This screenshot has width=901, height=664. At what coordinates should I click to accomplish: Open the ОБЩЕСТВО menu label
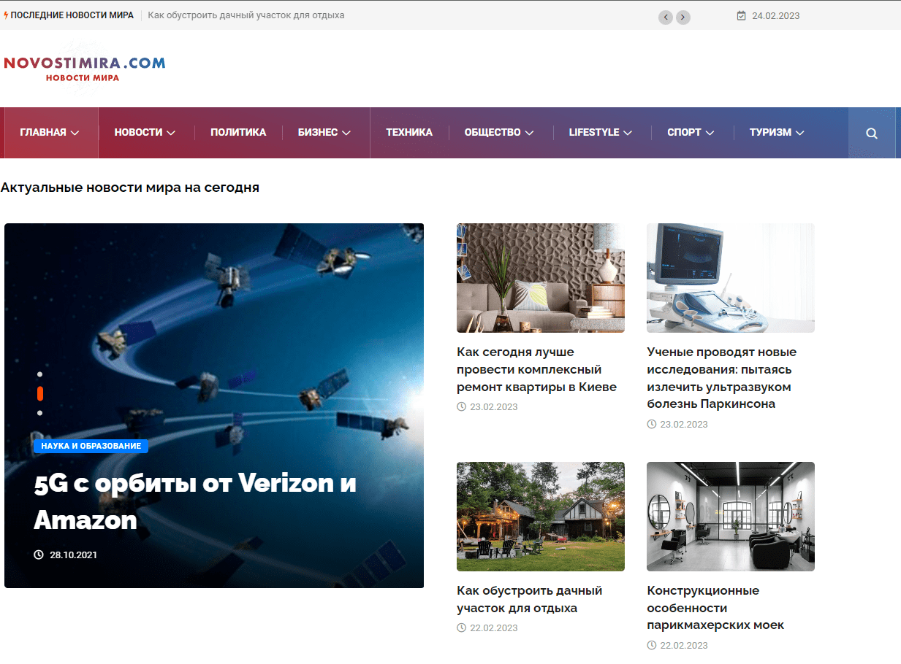point(493,132)
